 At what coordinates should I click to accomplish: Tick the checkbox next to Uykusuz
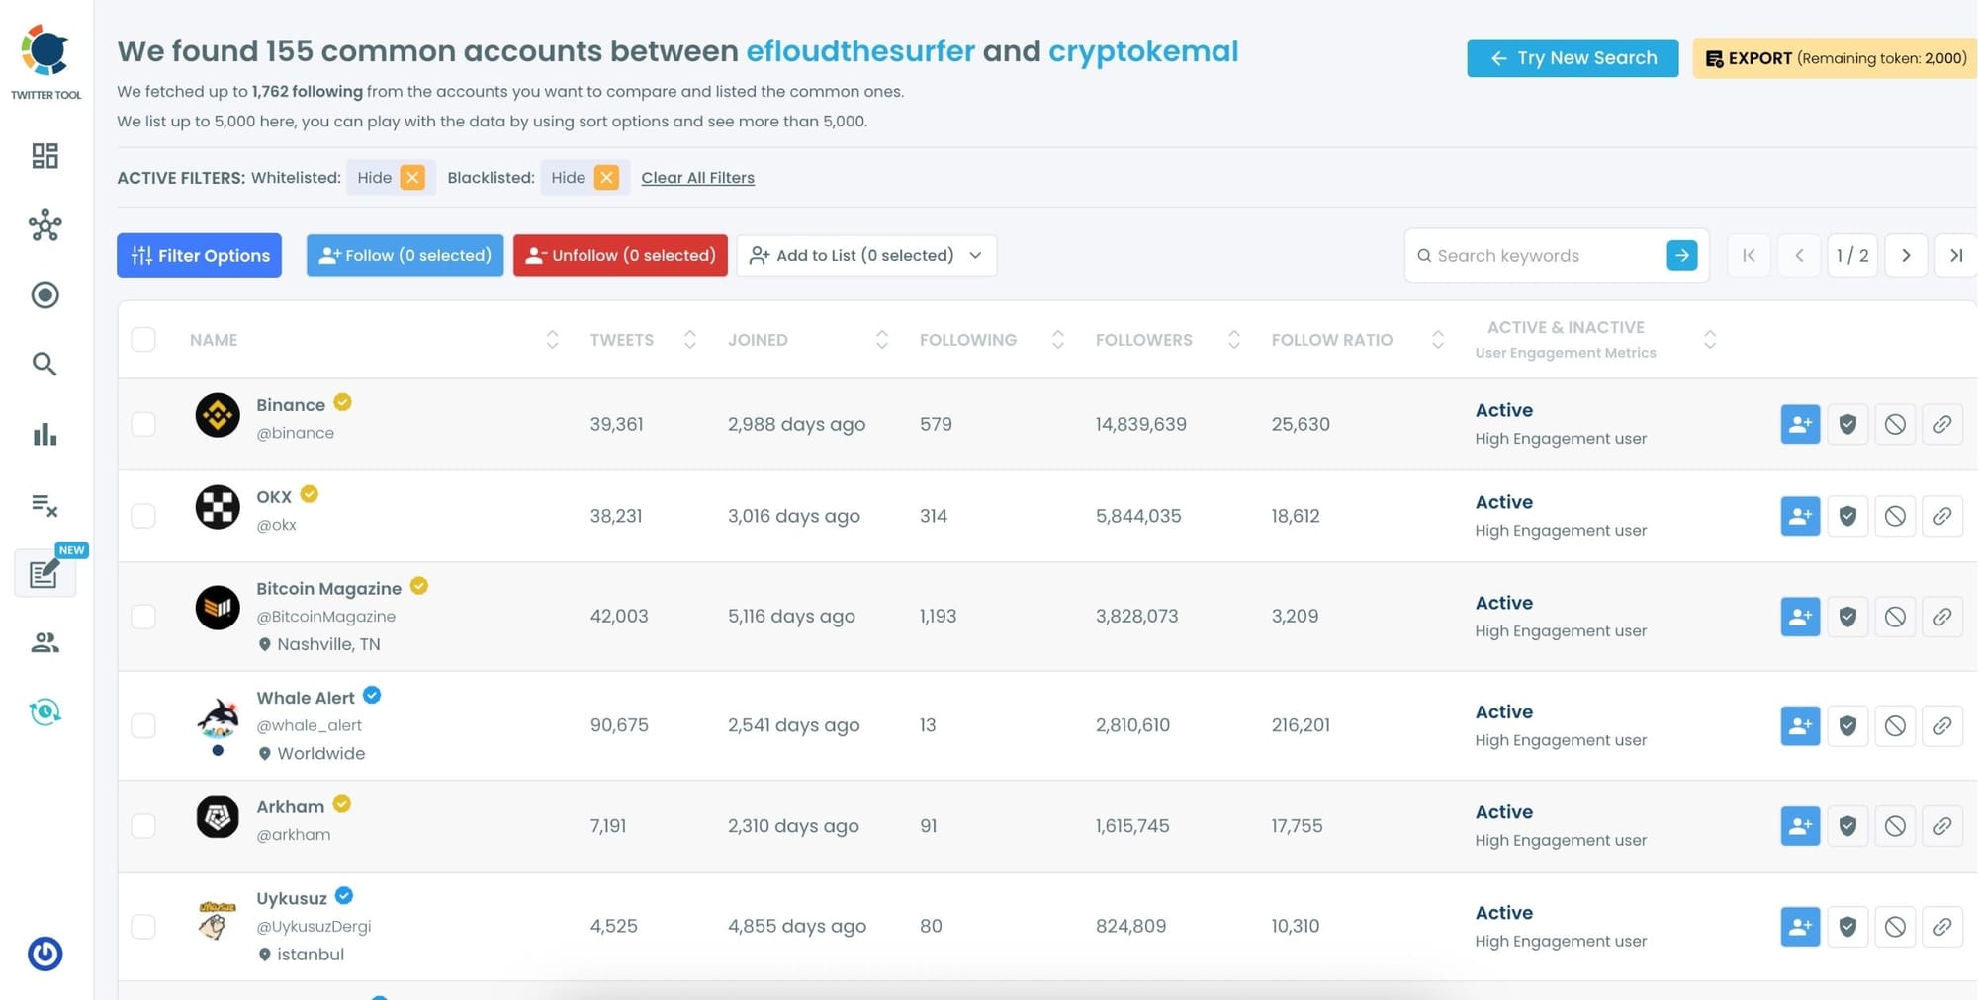(x=143, y=926)
